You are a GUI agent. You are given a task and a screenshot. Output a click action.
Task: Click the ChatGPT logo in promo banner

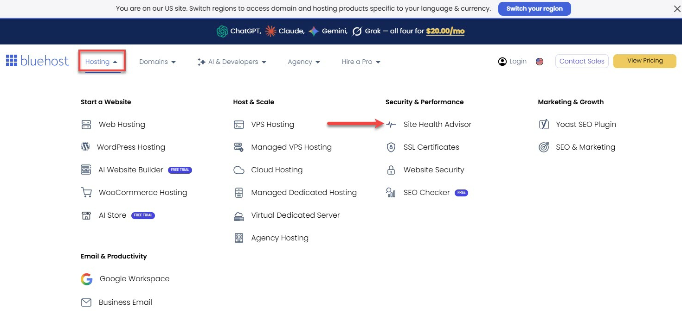pyautogui.click(x=222, y=31)
